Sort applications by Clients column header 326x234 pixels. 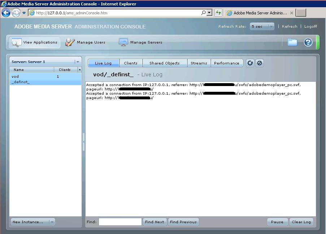(66, 69)
